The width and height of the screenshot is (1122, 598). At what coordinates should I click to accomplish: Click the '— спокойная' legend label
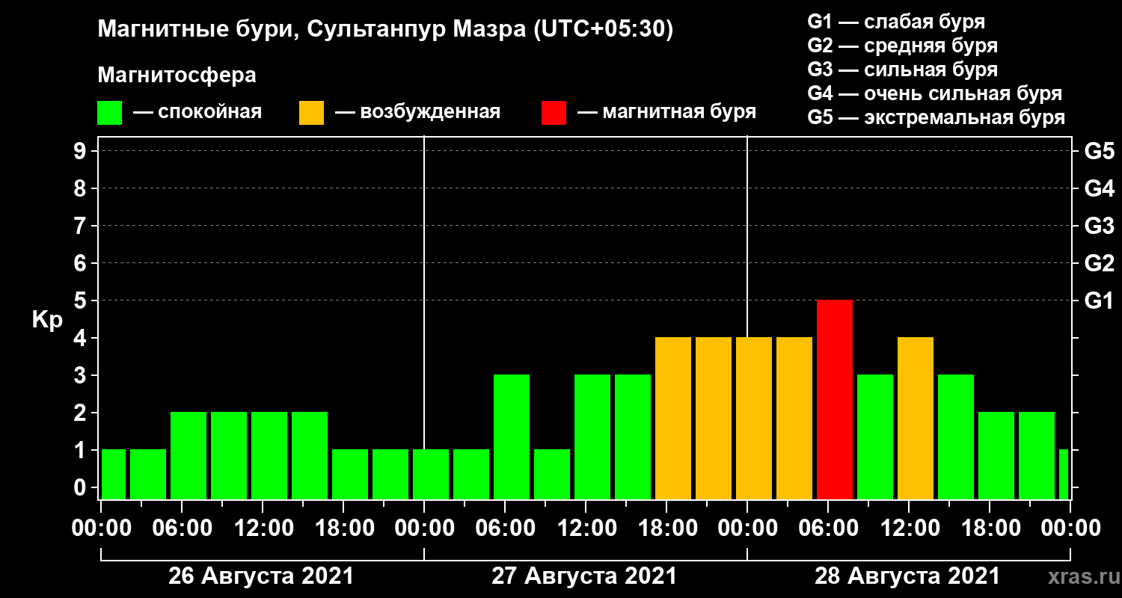point(197,113)
